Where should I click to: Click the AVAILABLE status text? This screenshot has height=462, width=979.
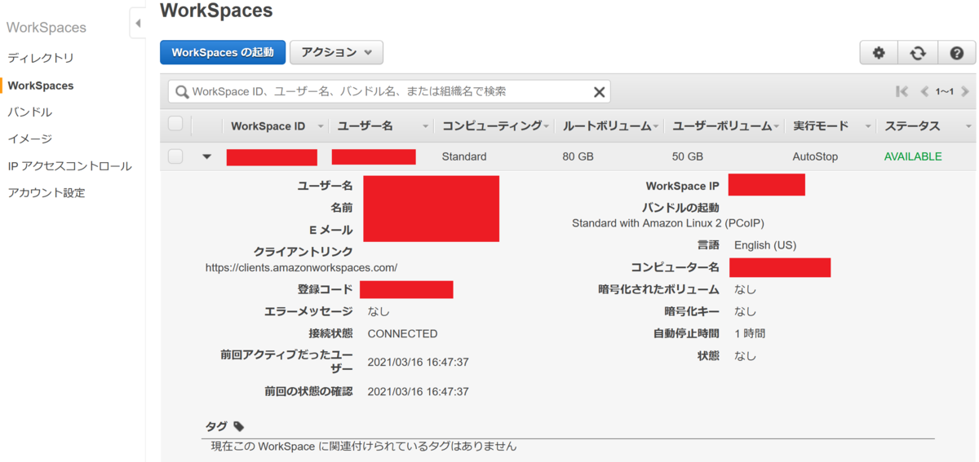tap(913, 156)
